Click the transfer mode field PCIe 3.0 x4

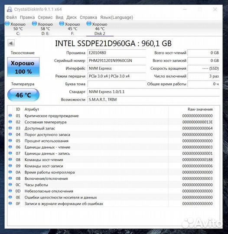[117, 76]
